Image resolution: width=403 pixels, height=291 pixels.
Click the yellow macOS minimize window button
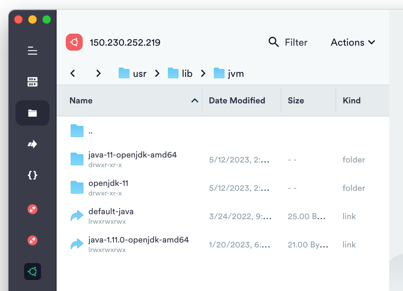(x=33, y=19)
